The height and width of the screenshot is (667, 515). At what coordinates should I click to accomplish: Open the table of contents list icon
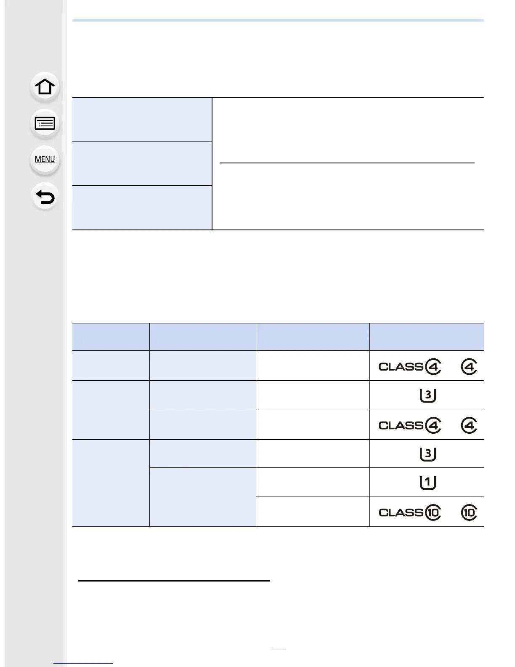coord(45,123)
